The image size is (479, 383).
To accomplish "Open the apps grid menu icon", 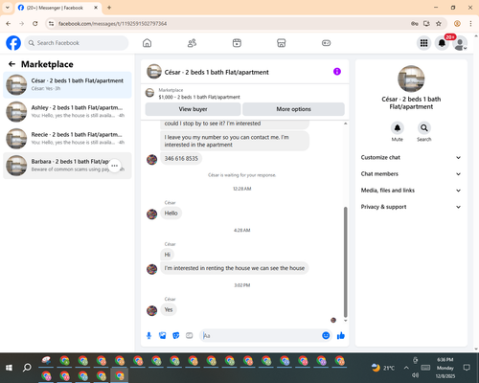I will tap(423, 43).
